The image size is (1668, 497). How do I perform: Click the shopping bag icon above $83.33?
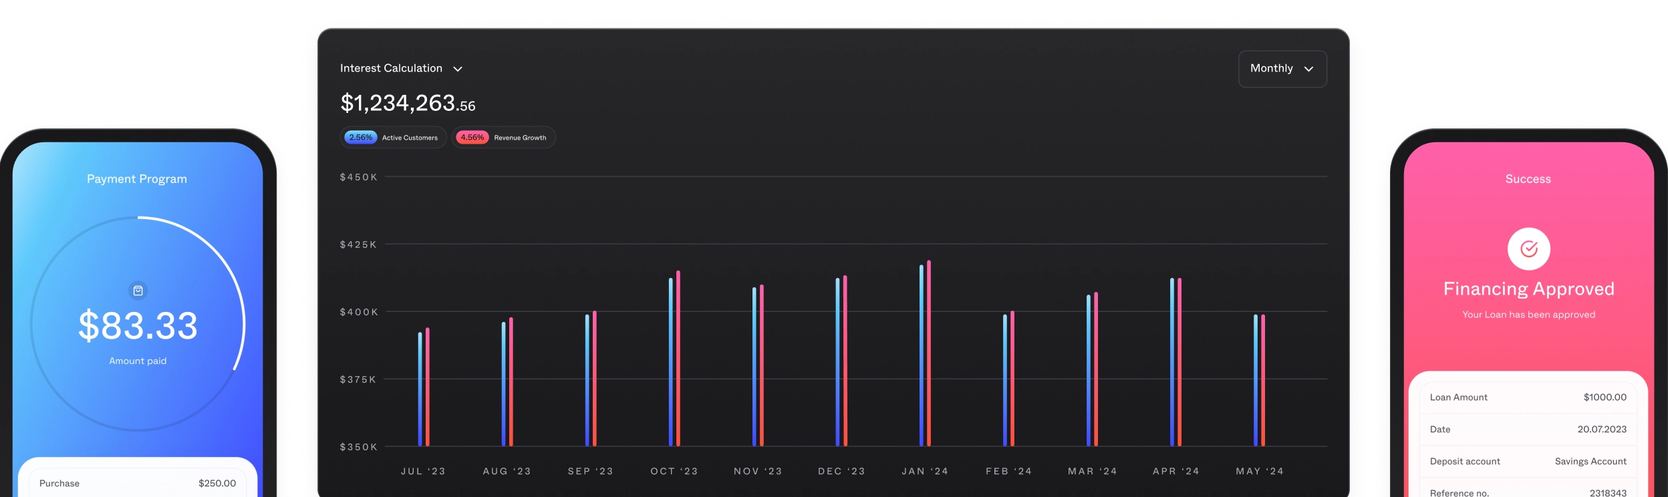[138, 291]
